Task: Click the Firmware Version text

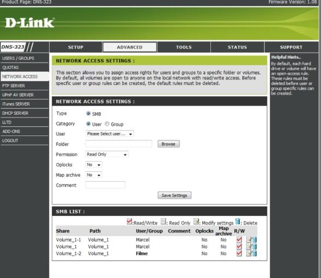Action: tap(293, 2)
